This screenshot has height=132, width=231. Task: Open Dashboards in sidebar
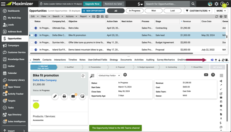point(14,11)
